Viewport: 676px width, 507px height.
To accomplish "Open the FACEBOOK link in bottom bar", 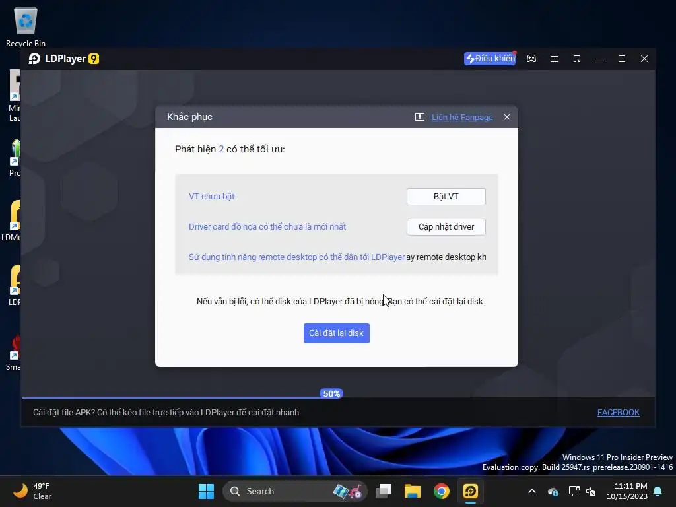I will (618, 413).
